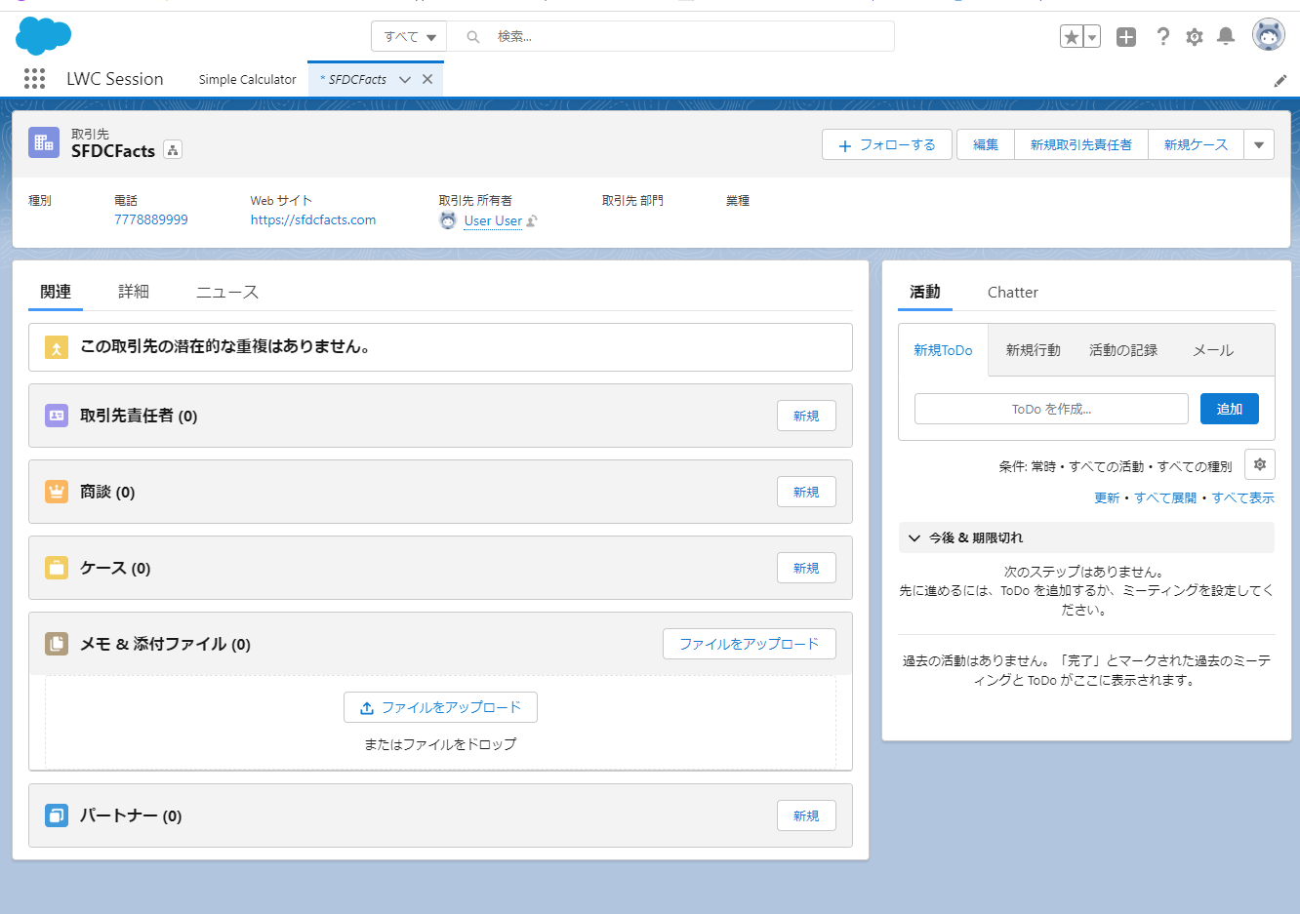Expand more record actions dropdown arrow

(1259, 145)
